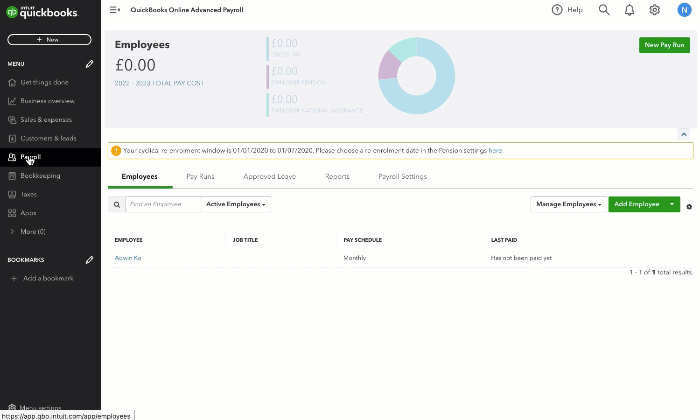700x420 pixels.
Task: Click the Apps grid icon
Action: coord(12,213)
